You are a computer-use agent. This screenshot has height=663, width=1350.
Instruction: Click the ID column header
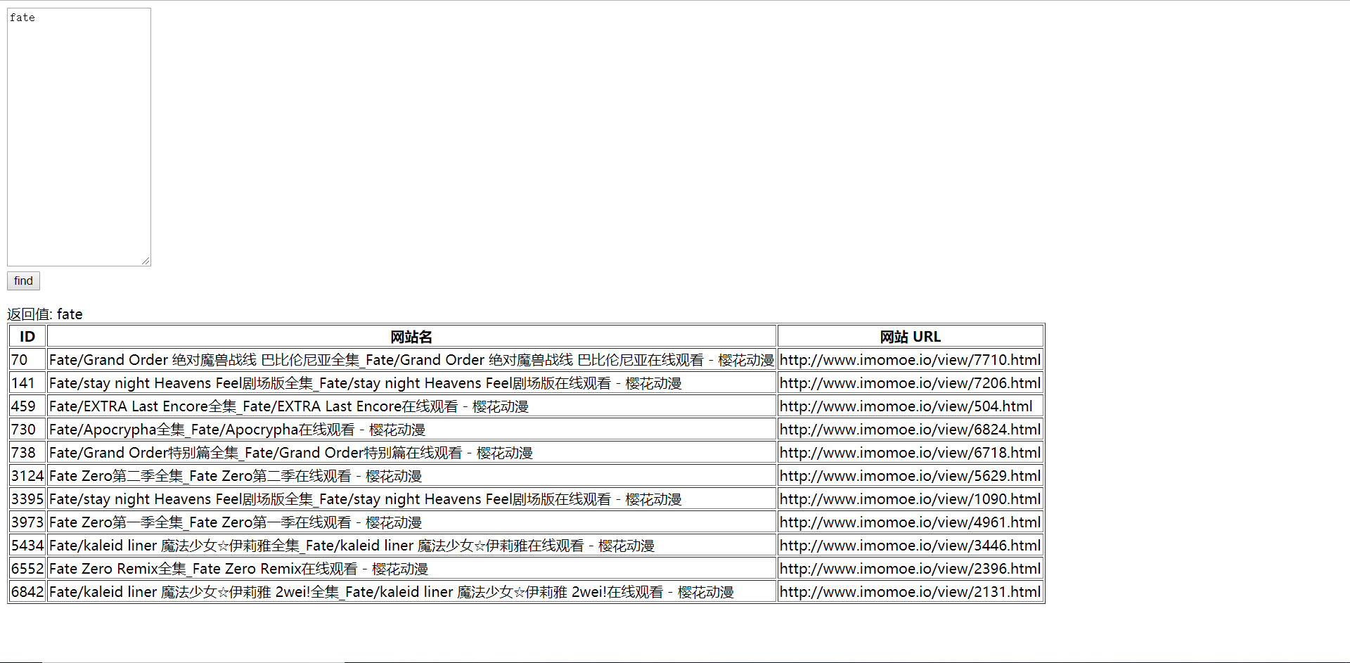pyautogui.click(x=27, y=337)
